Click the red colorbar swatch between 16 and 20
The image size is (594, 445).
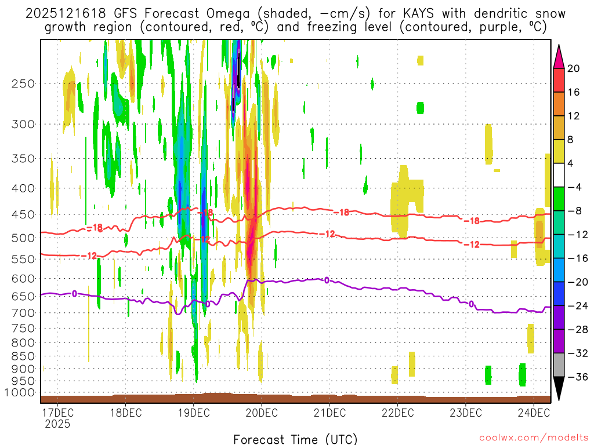[559, 80]
